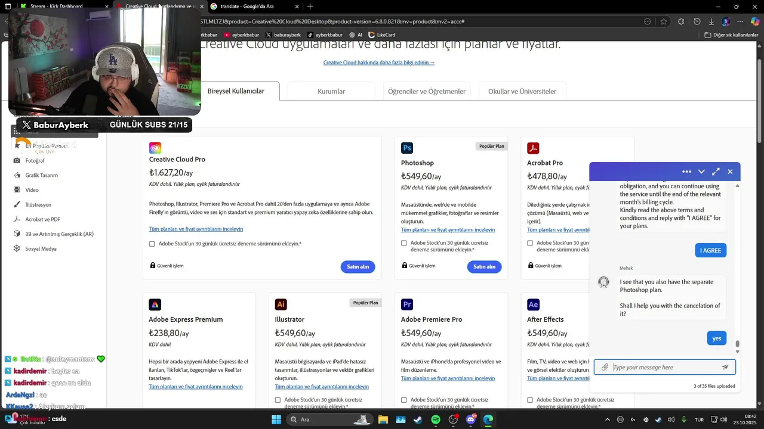Open the baburayberk X bookmark
764x429 pixels.
coord(284,35)
